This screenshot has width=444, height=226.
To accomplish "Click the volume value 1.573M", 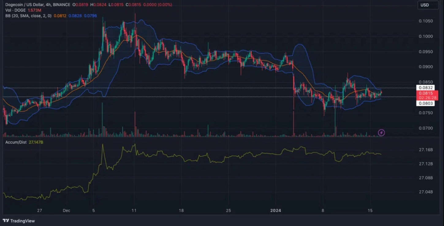I will click(35, 10).
